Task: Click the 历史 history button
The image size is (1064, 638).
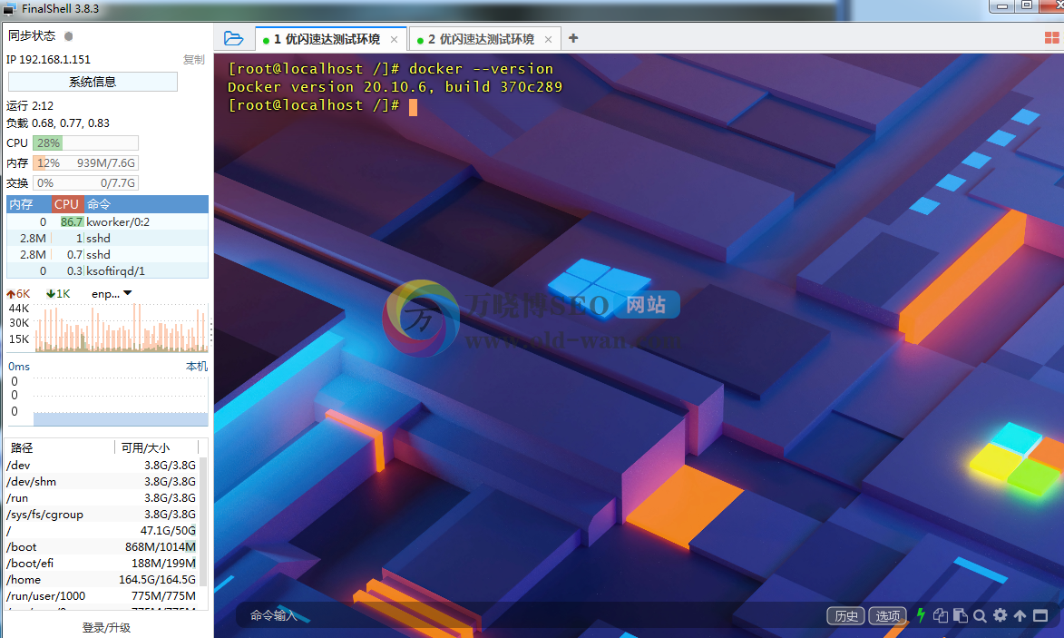Action: pos(846,615)
